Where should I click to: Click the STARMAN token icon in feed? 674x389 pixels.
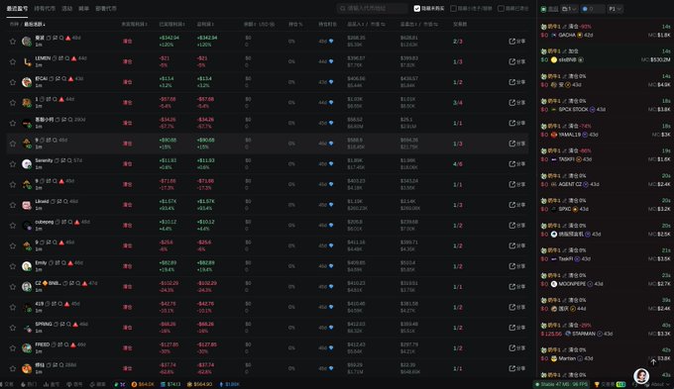pyautogui.click(x=568, y=334)
